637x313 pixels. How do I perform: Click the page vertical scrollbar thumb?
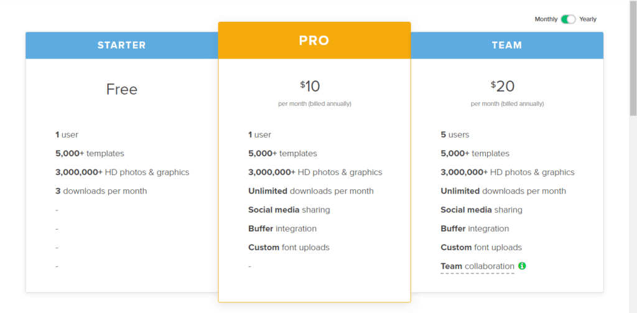[x=633, y=57]
